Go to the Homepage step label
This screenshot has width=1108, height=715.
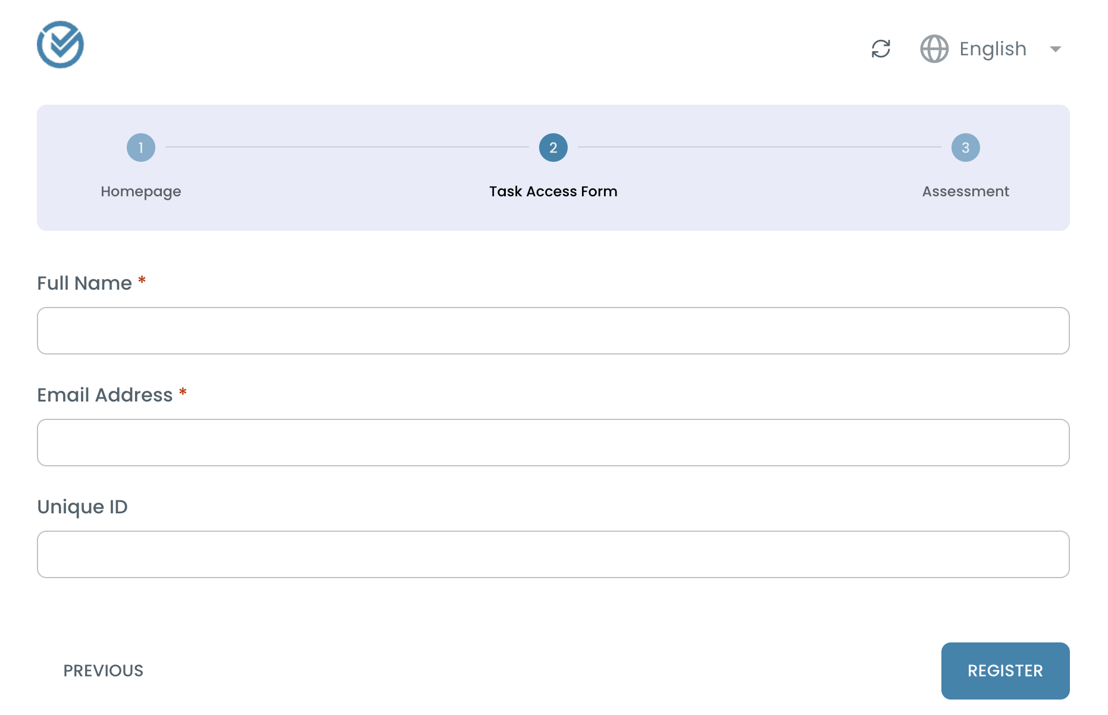[x=141, y=192]
